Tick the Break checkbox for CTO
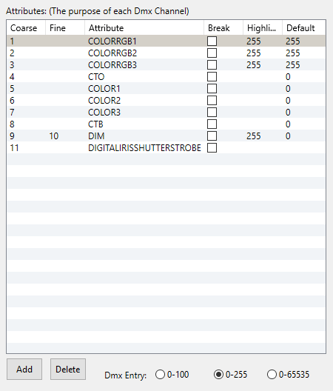 pyautogui.click(x=212, y=76)
